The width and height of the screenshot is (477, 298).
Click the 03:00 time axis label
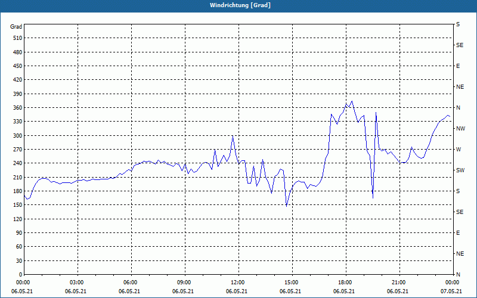click(78, 282)
